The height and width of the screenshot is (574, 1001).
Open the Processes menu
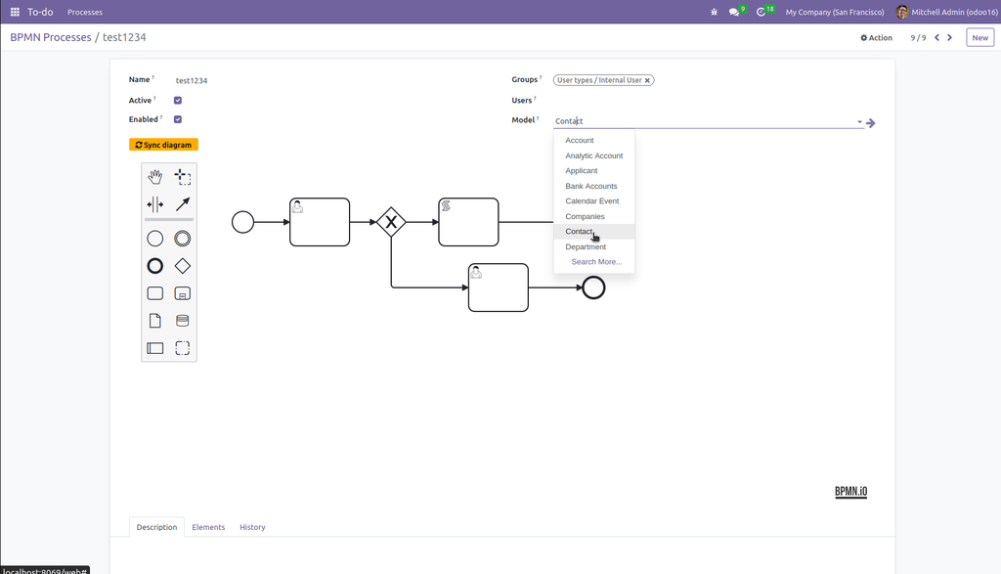(85, 12)
